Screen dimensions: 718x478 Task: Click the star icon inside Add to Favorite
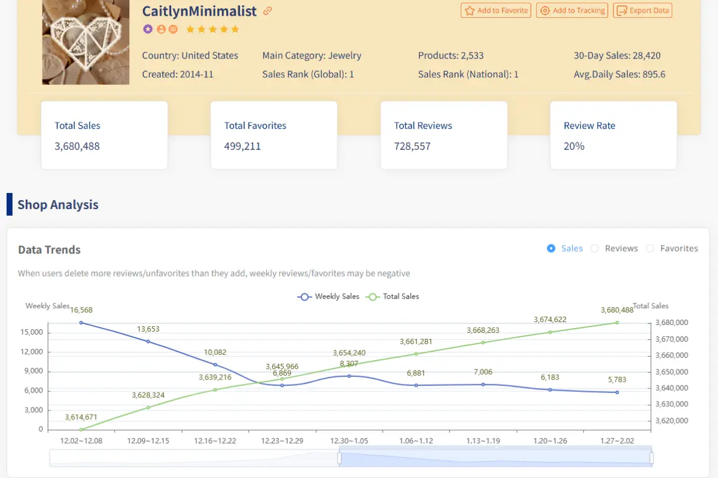pos(470,10)
